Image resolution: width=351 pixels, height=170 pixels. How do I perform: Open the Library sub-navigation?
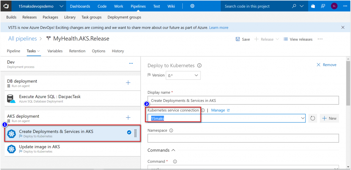click(70, 17)
